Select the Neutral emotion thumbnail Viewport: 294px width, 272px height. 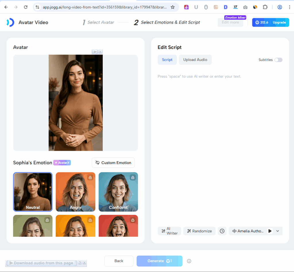[33, 192]
